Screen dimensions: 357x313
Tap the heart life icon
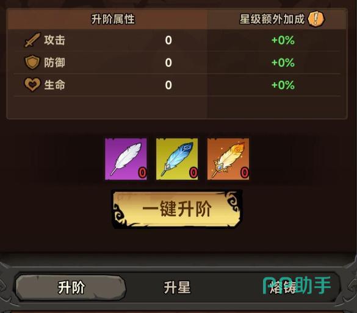click(x=32, y=85)
